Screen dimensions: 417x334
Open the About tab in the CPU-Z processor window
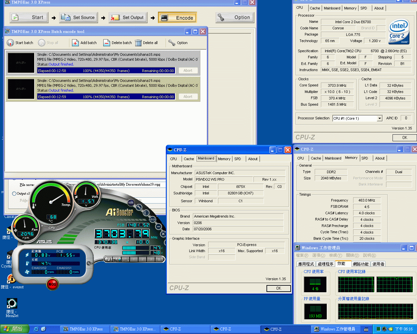coord(379,8)
